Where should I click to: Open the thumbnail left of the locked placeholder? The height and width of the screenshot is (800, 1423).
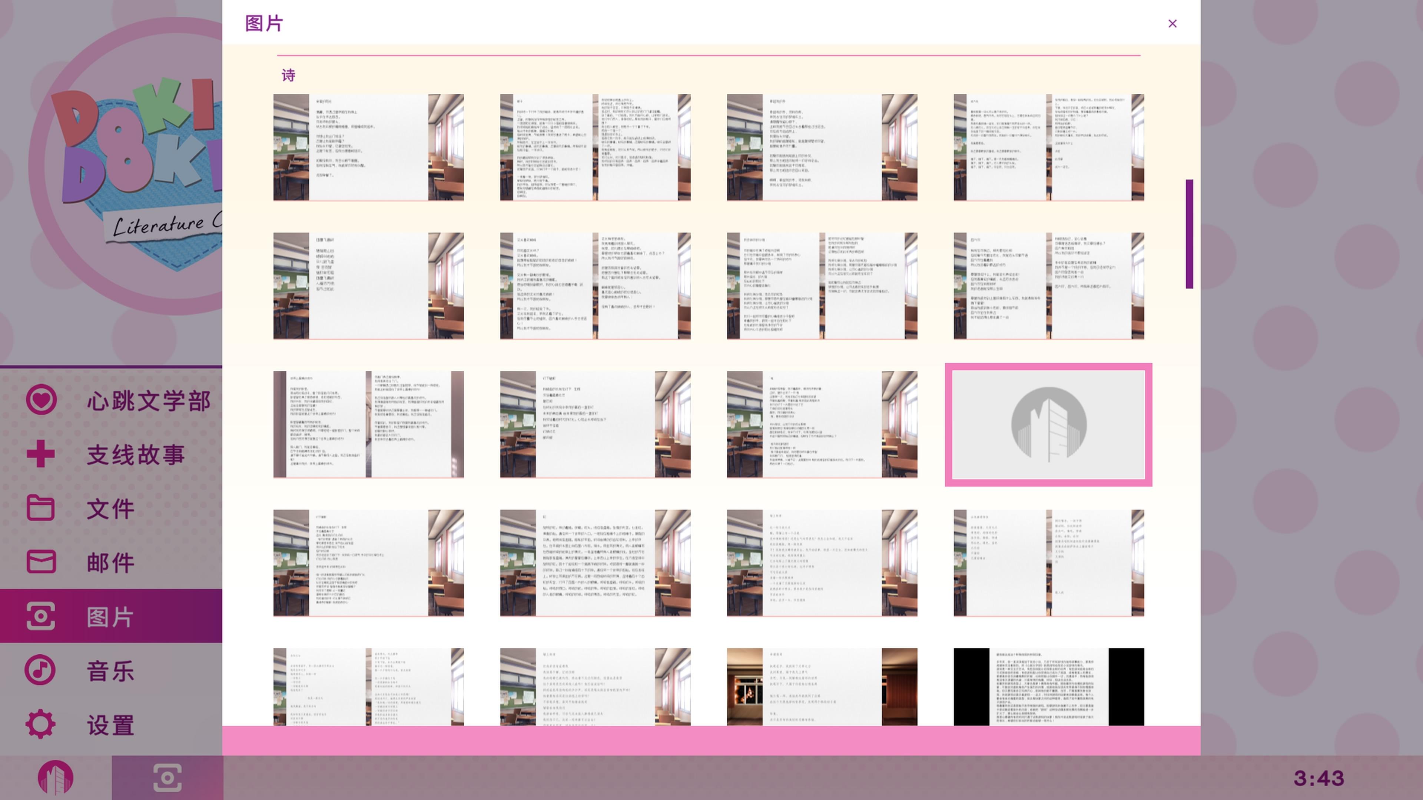[x=822, y=424]
